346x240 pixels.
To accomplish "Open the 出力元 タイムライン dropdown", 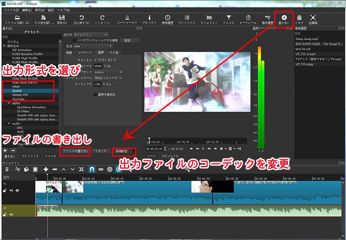I will 91,35.
